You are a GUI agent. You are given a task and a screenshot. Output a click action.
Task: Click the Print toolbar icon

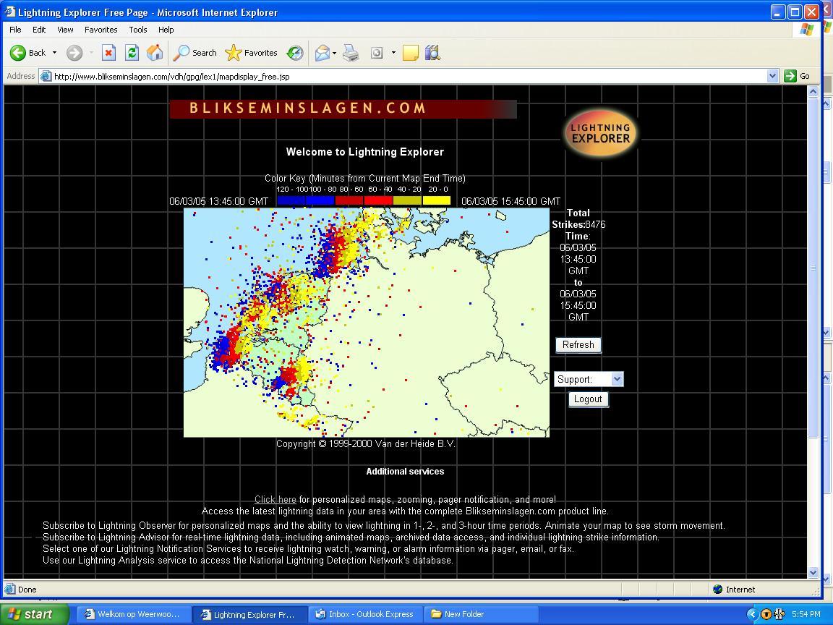pyautogui.click(x=351, y=53)
